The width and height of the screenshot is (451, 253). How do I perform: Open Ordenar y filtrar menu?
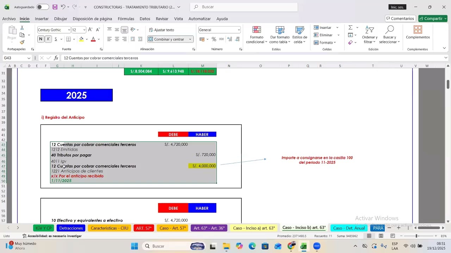pyautogui.click(x=370, y=34)
